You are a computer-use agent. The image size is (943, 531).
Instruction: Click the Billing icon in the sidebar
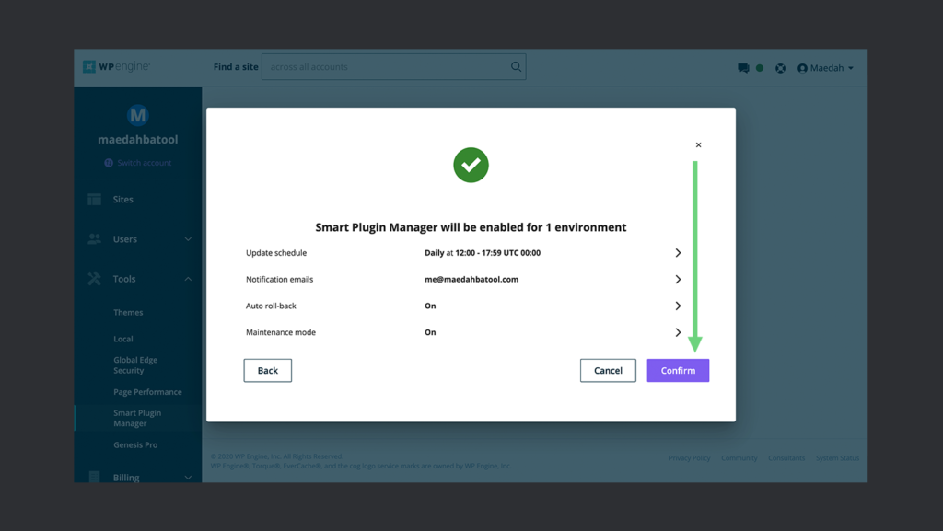point(95,476)
